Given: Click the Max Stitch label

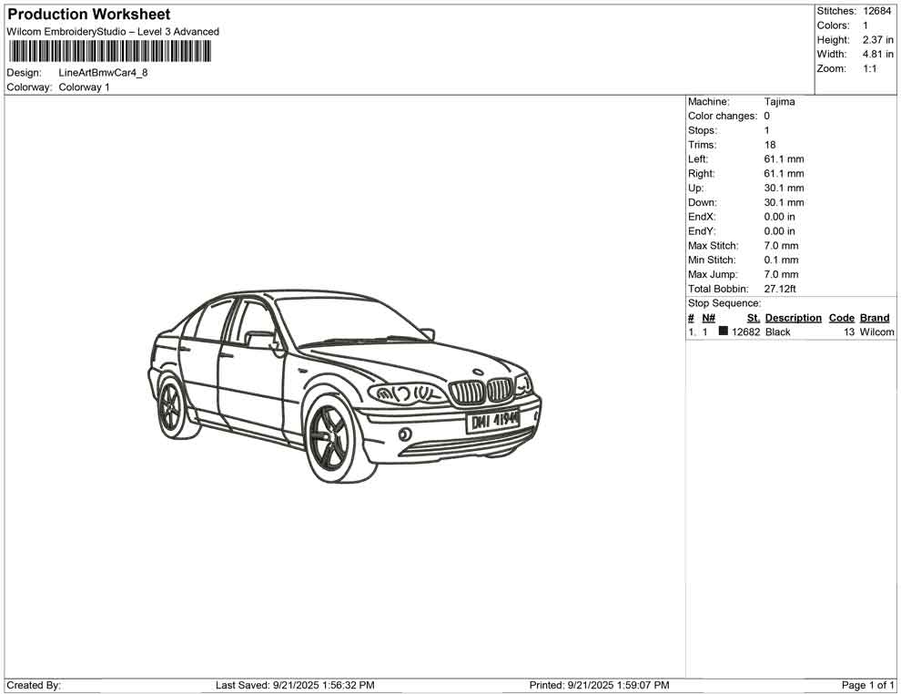Looking at the screenshot, I should pyautogui.click(x=714, y=246).
